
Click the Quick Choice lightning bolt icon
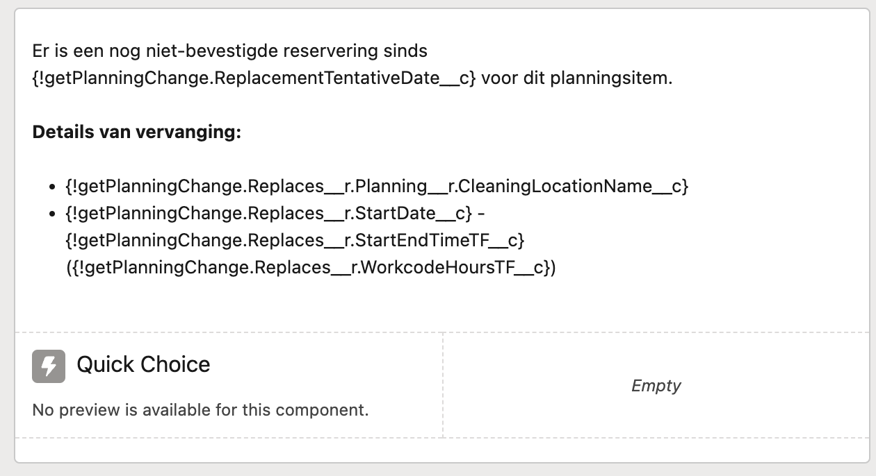[49, 366]
